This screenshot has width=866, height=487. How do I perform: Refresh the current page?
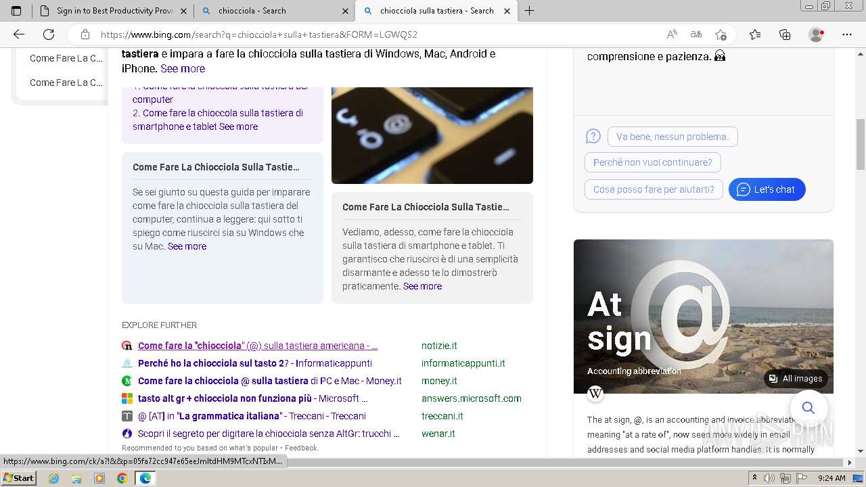point(49,34)
